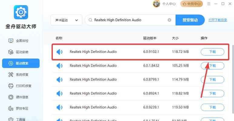This screenshot has width=234, height=121.
Task: Select driver name in 119.50 MB row
Action: (93, 107)
